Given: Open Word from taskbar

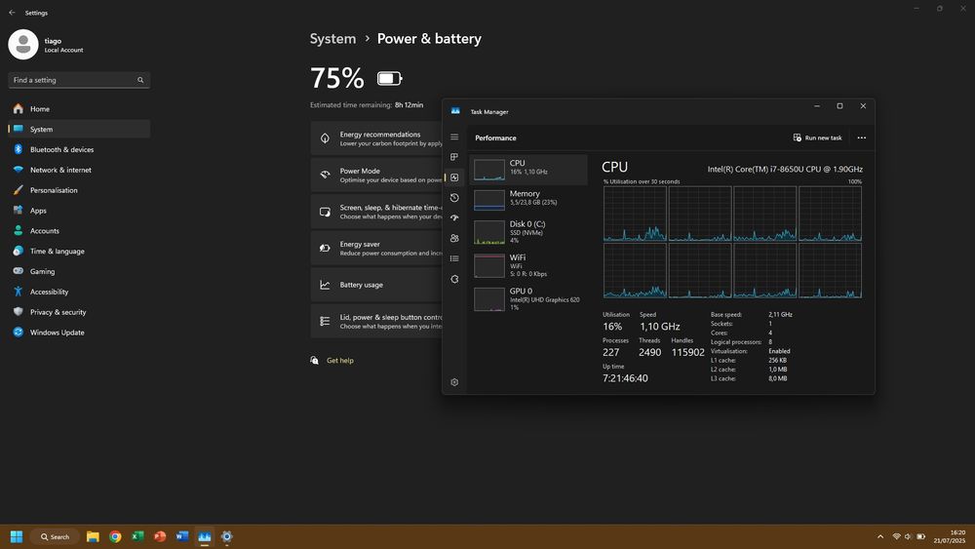Looking at the screenshot, I should 182,536.
